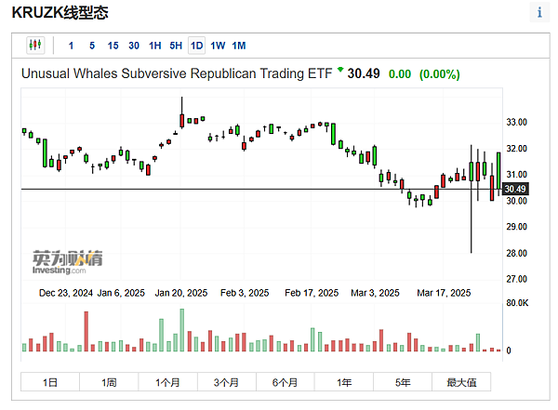The height and width of the screenshot is (410, 558).
Task: Switch to the 30 minute interval
Action: tap(134, 46)
